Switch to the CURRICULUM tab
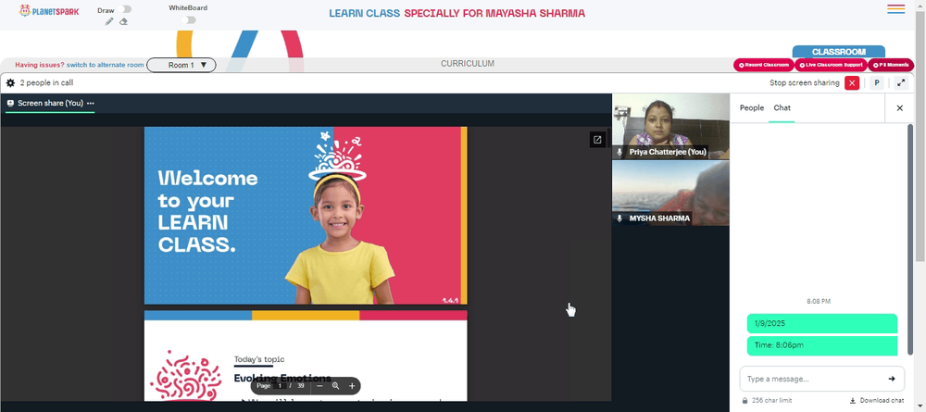The height and width of the screenshot is (412, 926). coord(467,64)
